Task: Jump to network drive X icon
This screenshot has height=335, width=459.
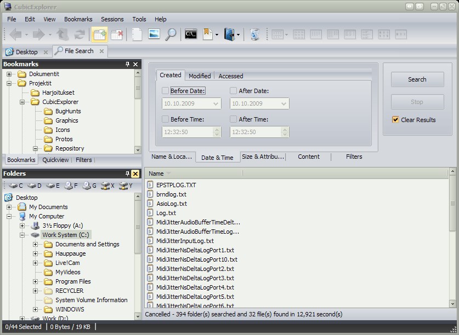Action: coord(107,186)
